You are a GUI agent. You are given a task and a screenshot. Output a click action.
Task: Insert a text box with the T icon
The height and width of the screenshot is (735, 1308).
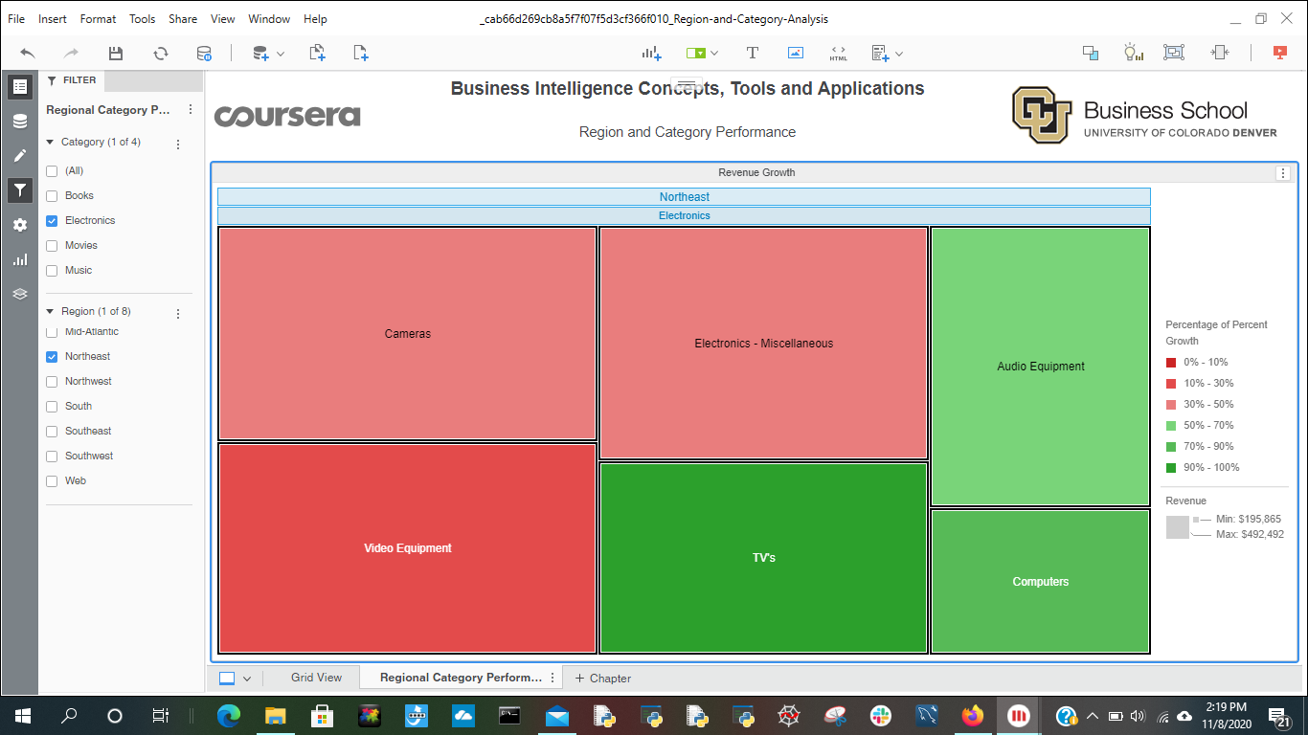(x=753, y=54)
